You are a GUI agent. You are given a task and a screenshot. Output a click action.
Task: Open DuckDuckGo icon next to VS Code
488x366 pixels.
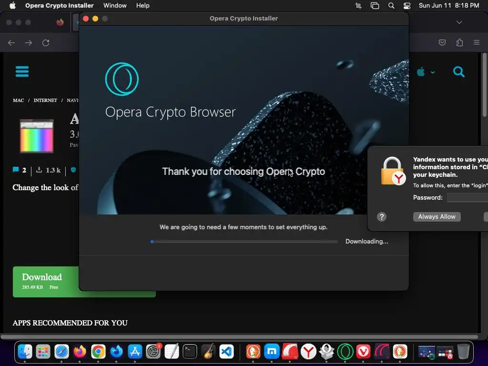[254, 352]
